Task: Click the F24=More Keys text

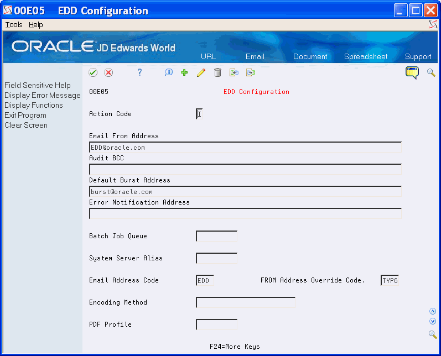Action: 235,347
